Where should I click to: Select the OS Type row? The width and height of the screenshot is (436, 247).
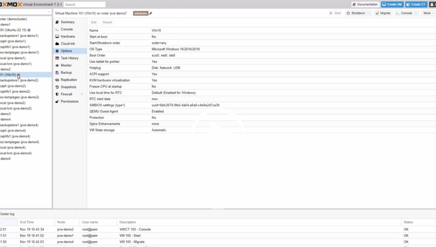[x=261, y=49]
